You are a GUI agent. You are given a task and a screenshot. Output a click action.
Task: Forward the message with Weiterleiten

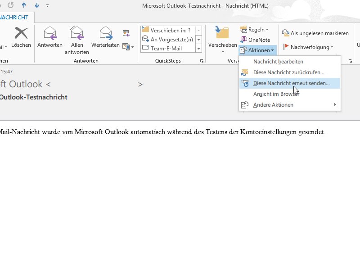105,37
